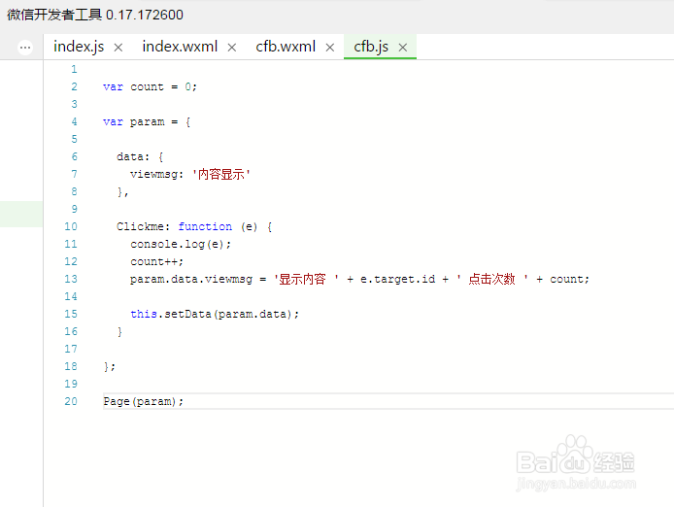Click the 'Page(param);' code line
The width and height of the screenshot is (674, 507).
pos(143,401)
